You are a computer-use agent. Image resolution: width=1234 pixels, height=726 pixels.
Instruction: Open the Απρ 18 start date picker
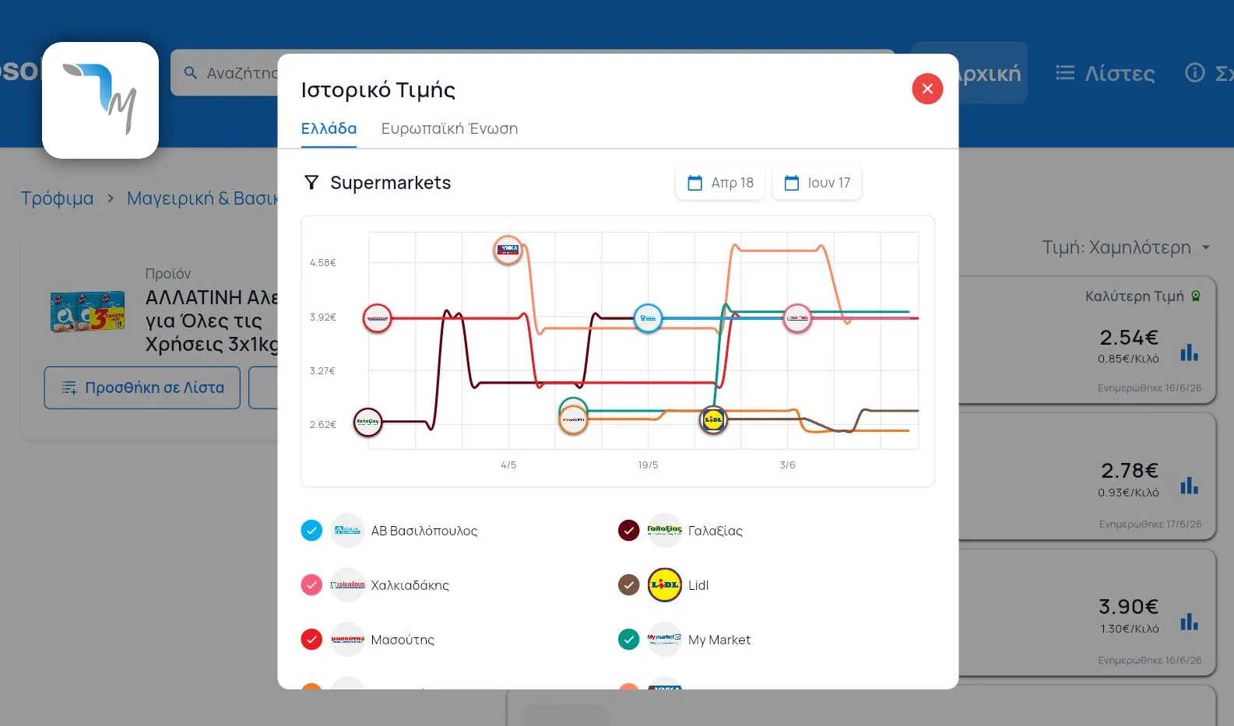[x=720, y=183]
